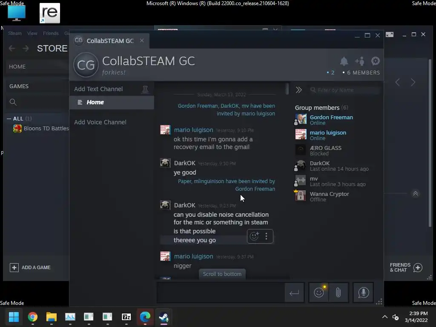
Task: Click the CG group avatar
Action: point(86,65)
